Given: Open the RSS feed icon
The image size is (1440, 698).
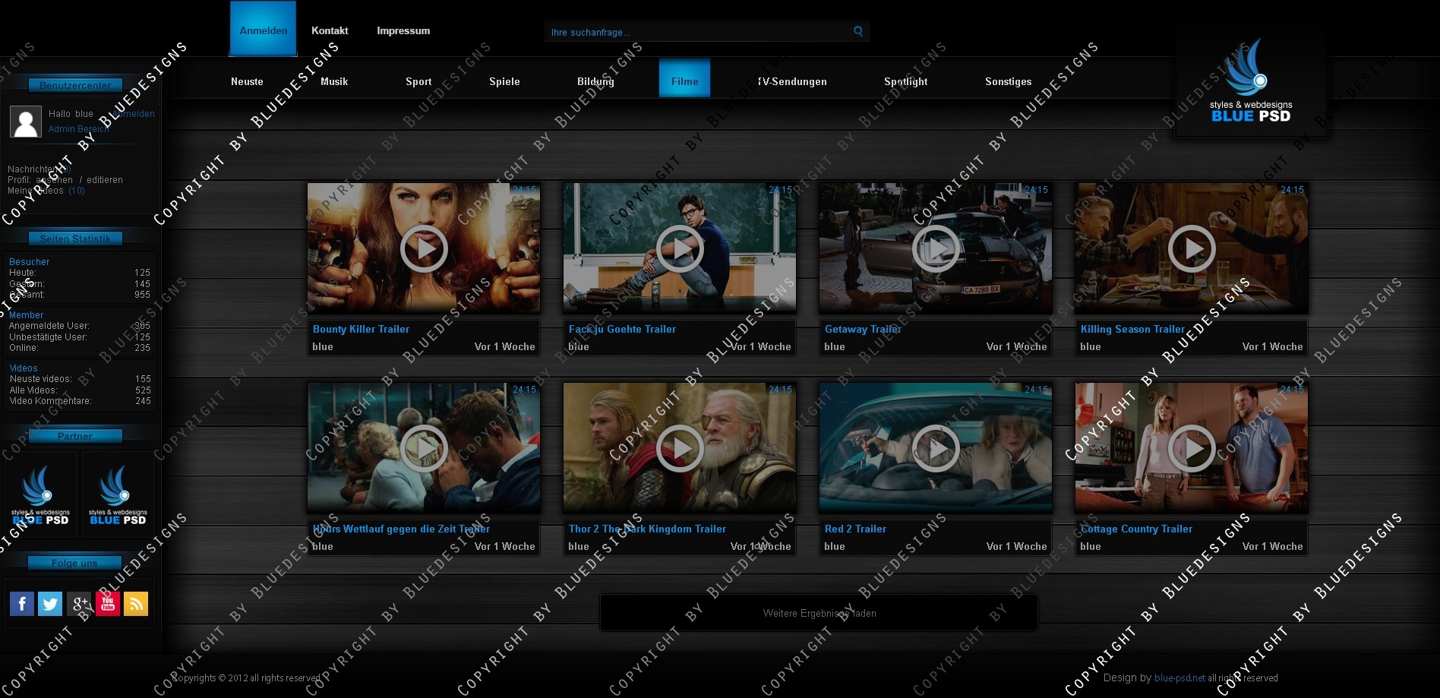Looking at the screenshot, I should (x=136, y=604).
